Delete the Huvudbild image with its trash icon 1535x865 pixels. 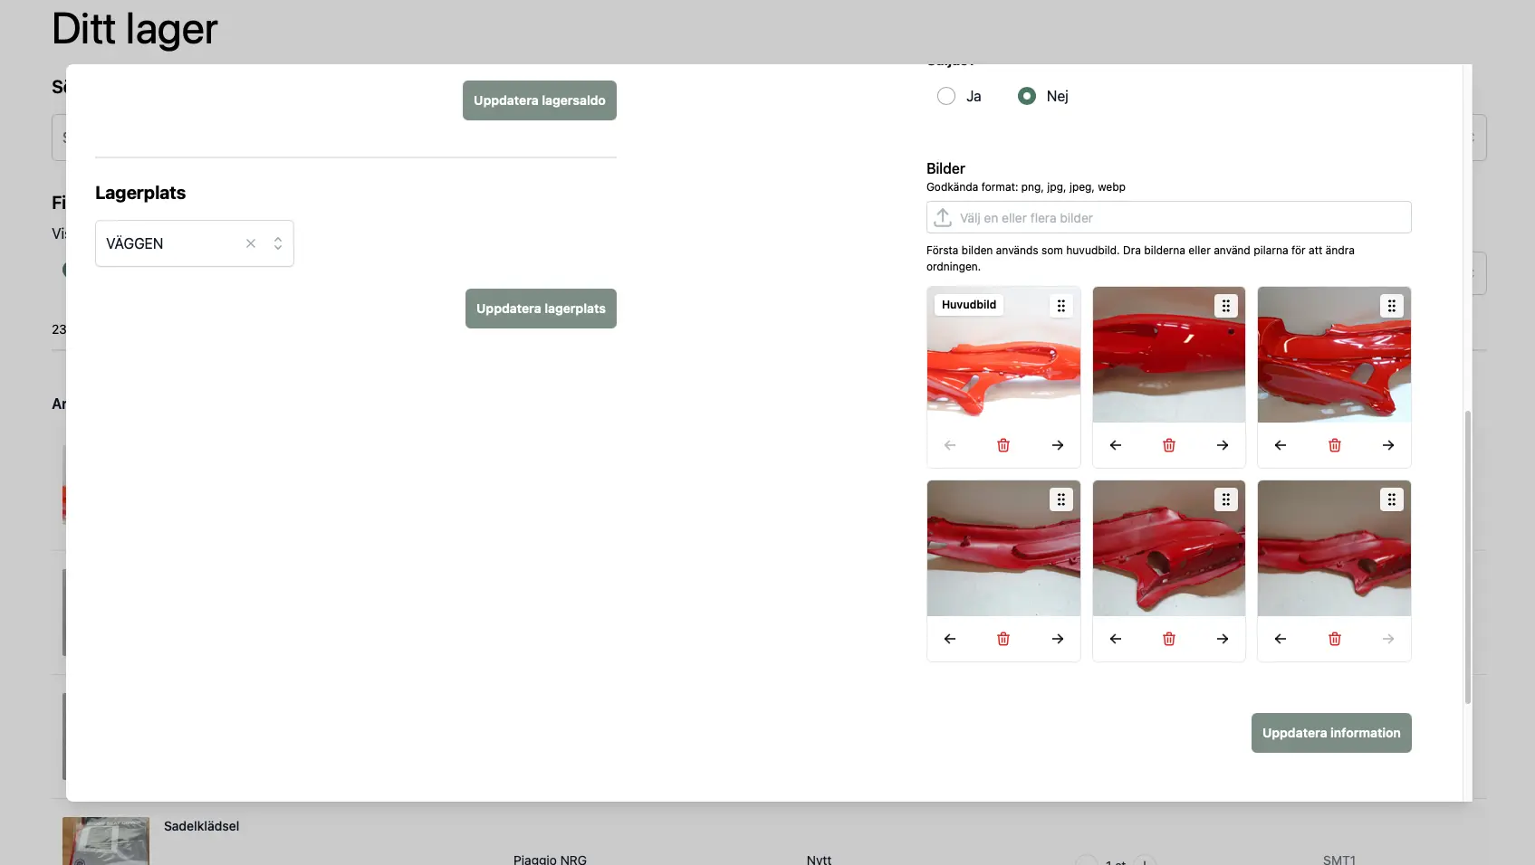point(1003,445)
